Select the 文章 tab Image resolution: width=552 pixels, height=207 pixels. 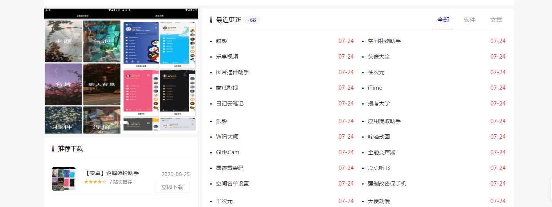click(496, 20)
